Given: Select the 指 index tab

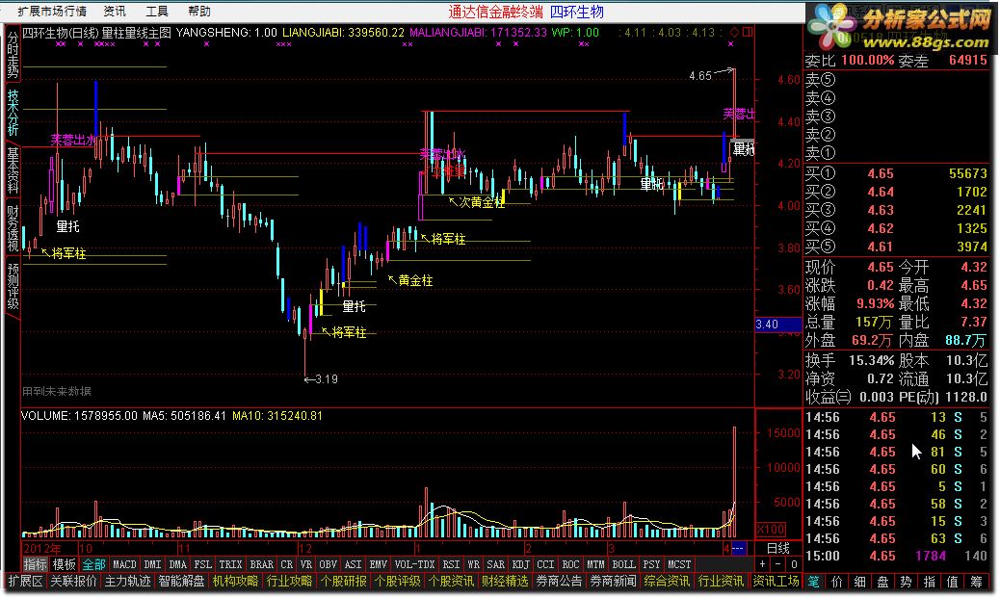Looking at the screenshot, I should click(930, 581).
